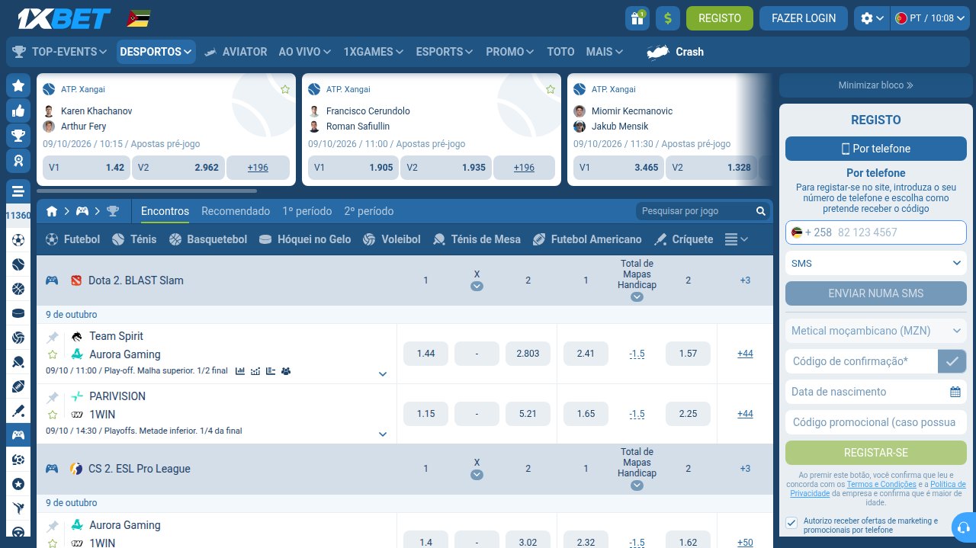This screenshot has width=976, height=548.
Task: Expand the more sports list dropdown
Action: pos(736,239)
